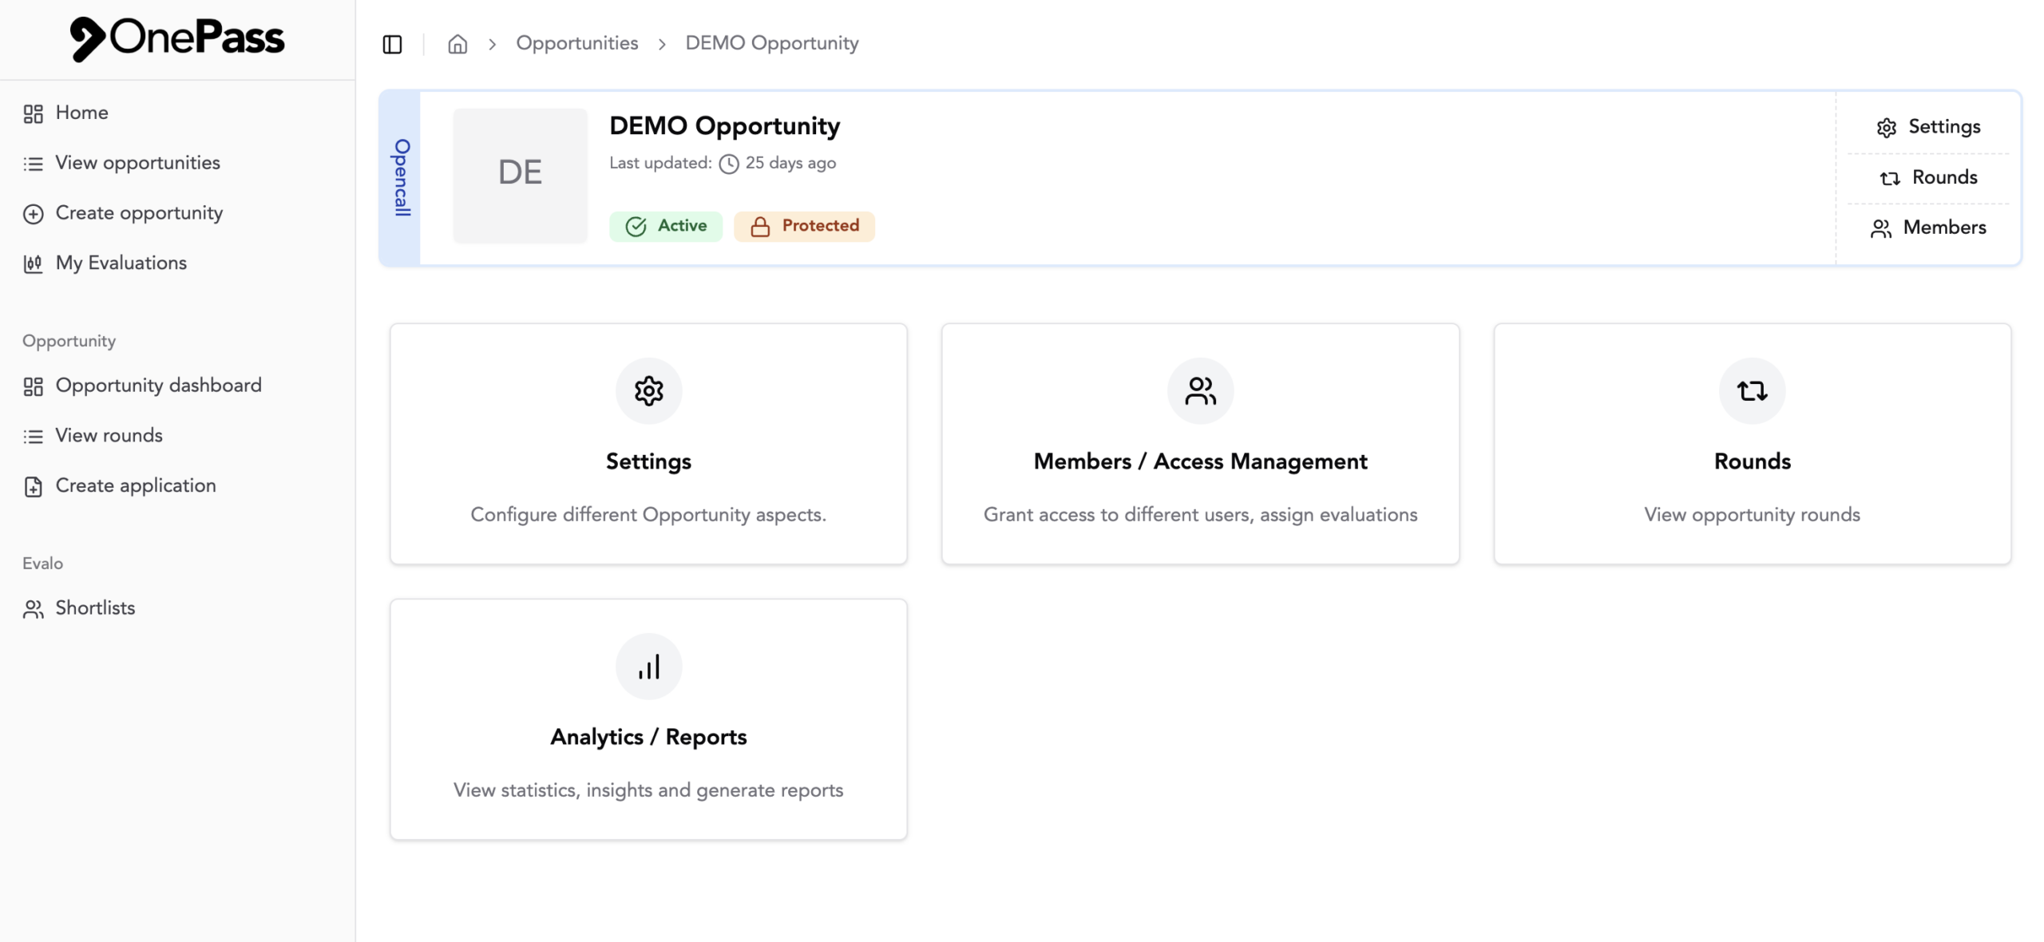Open Home in the sidebar

pos(177,113)
